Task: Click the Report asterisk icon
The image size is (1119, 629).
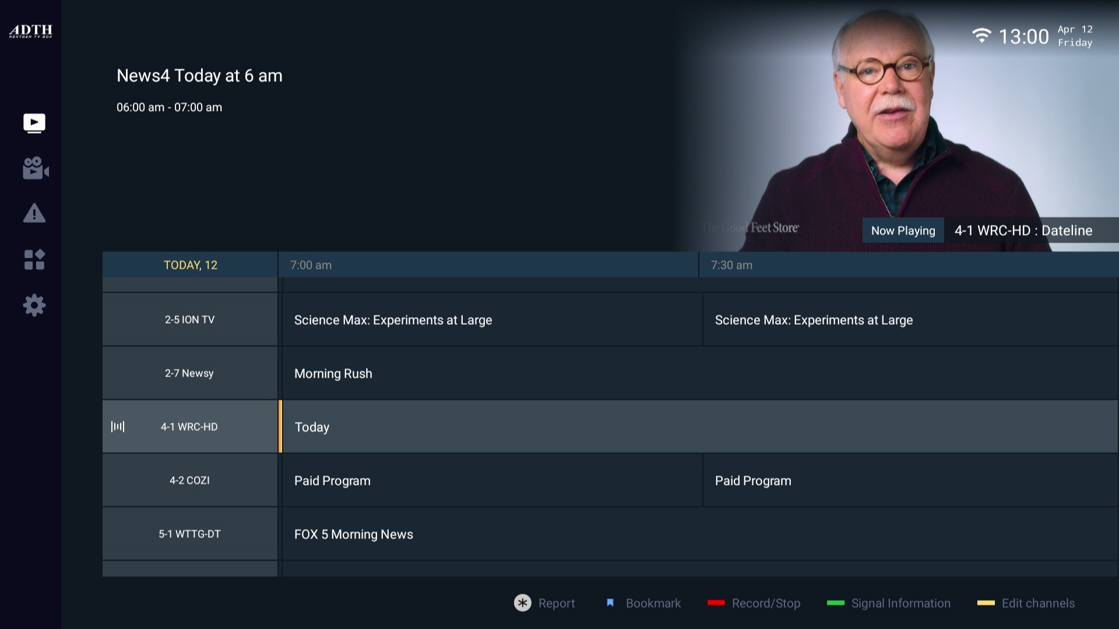Action: pyautogui.click(x=523, y=603)
